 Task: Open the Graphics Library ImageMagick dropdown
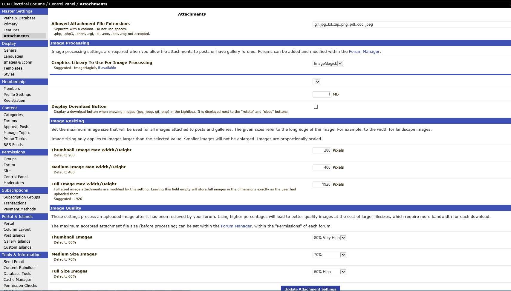point(328,63)
